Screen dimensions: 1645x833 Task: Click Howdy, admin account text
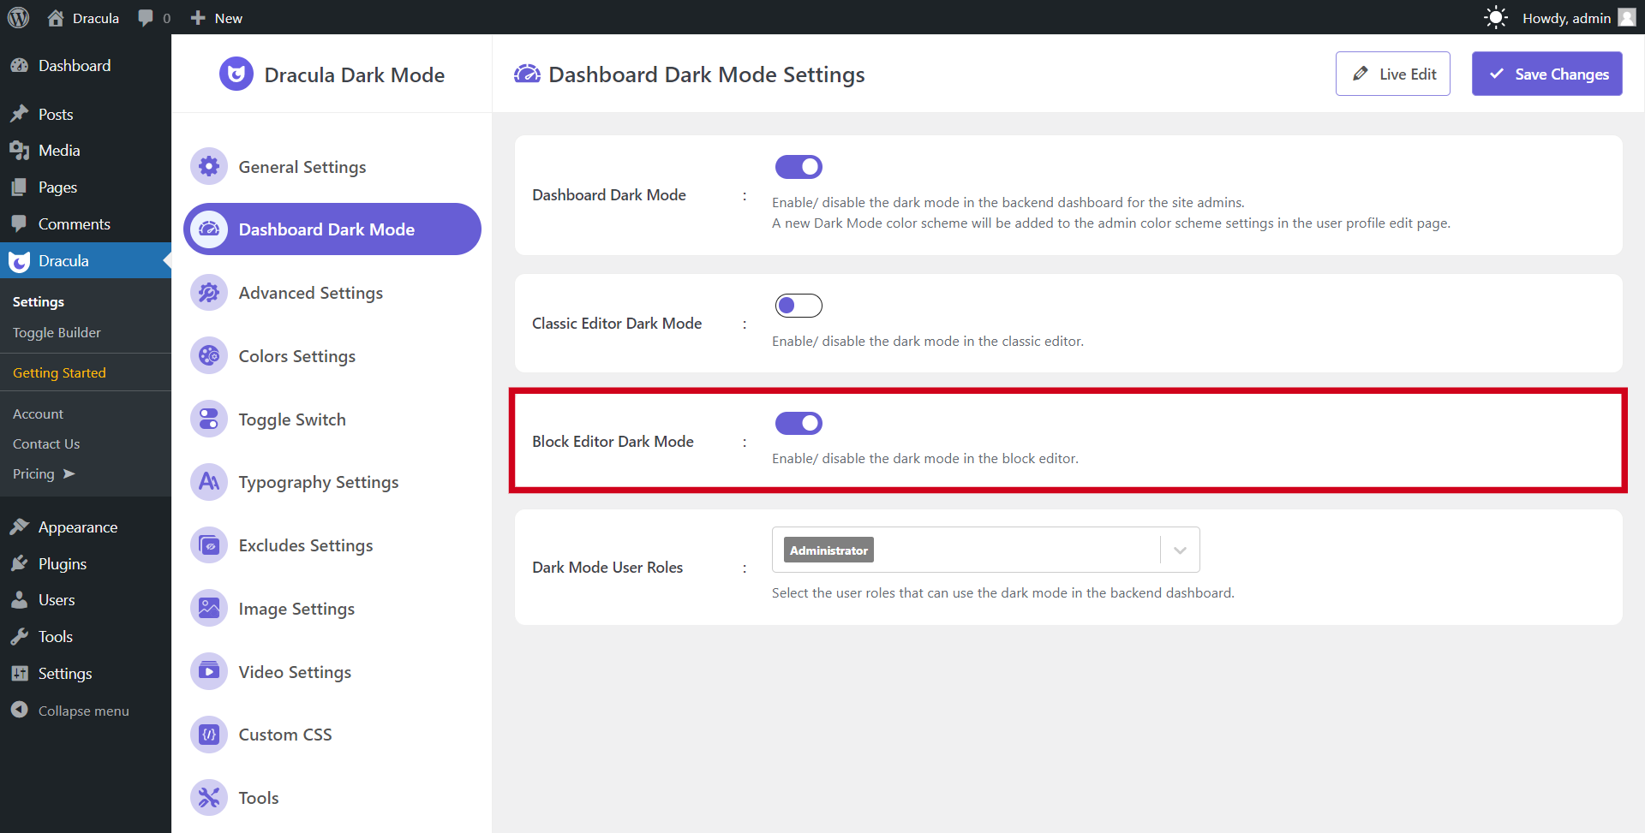pyautogui.click(x=1566, y=18)
